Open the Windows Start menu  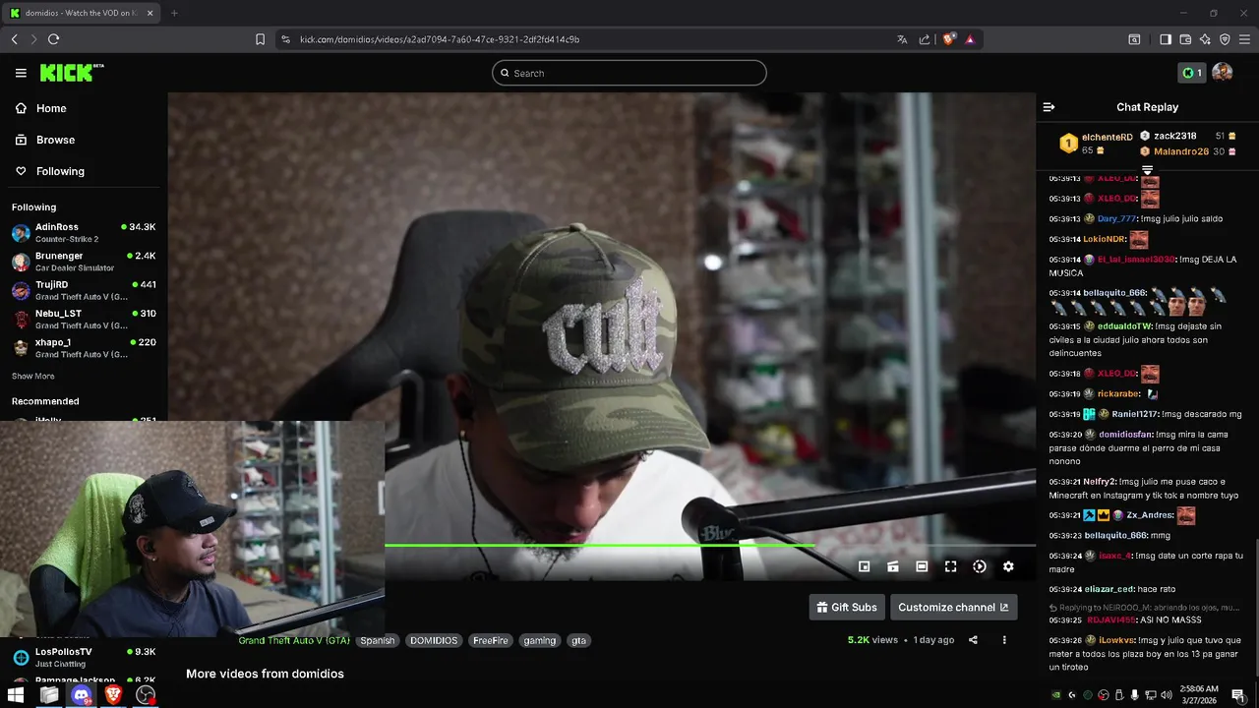[16, 695]
